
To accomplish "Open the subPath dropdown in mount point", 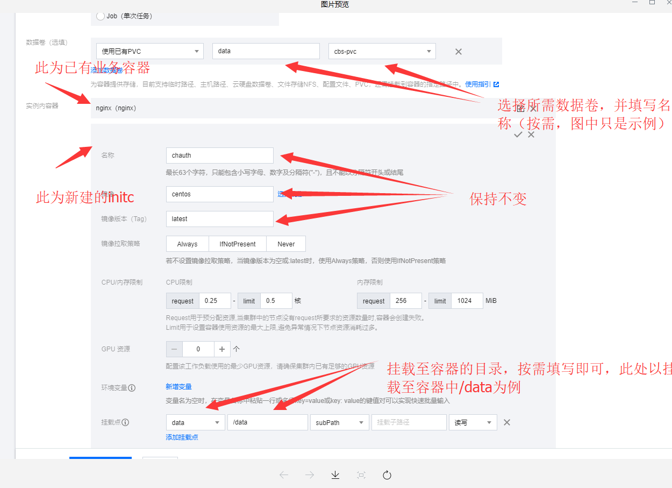I will [x=339, y=422].
